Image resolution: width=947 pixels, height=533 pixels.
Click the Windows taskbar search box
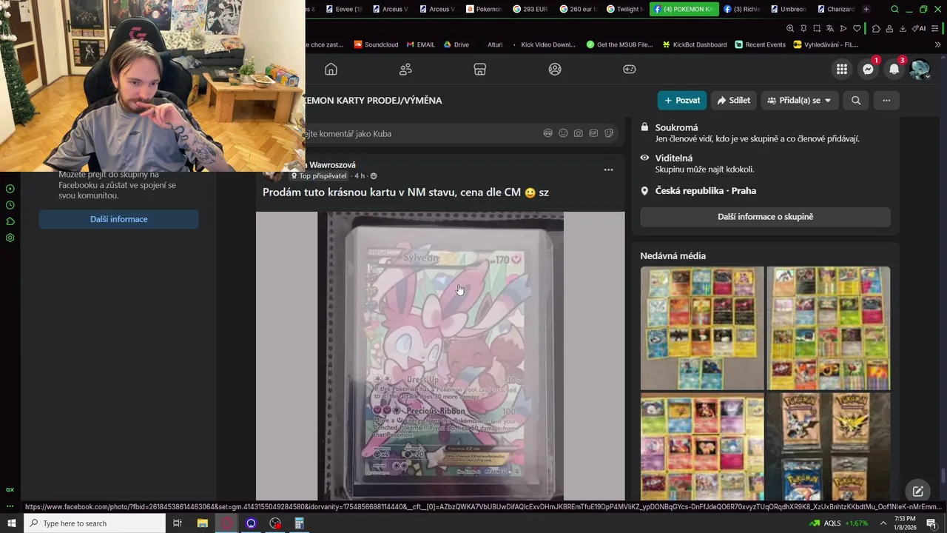tap(95, 523)
